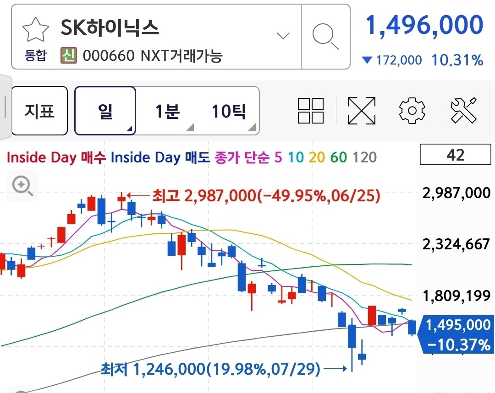495x393 pixels.
Task: Pick the 10-day moving average legend
Action: coord(296,157)
